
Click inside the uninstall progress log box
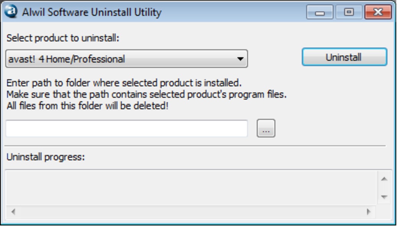(191, 187)
